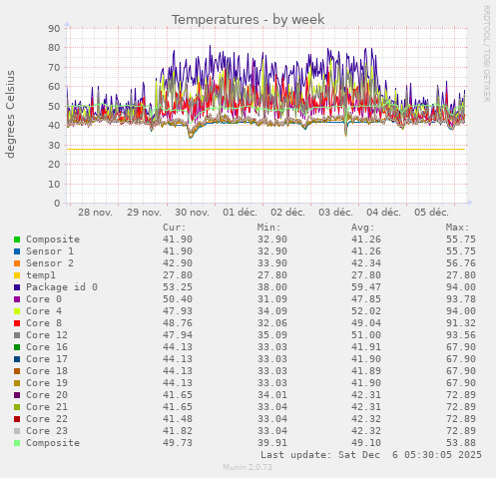Click Core 4 average value 52.02

tap(366, 311)
